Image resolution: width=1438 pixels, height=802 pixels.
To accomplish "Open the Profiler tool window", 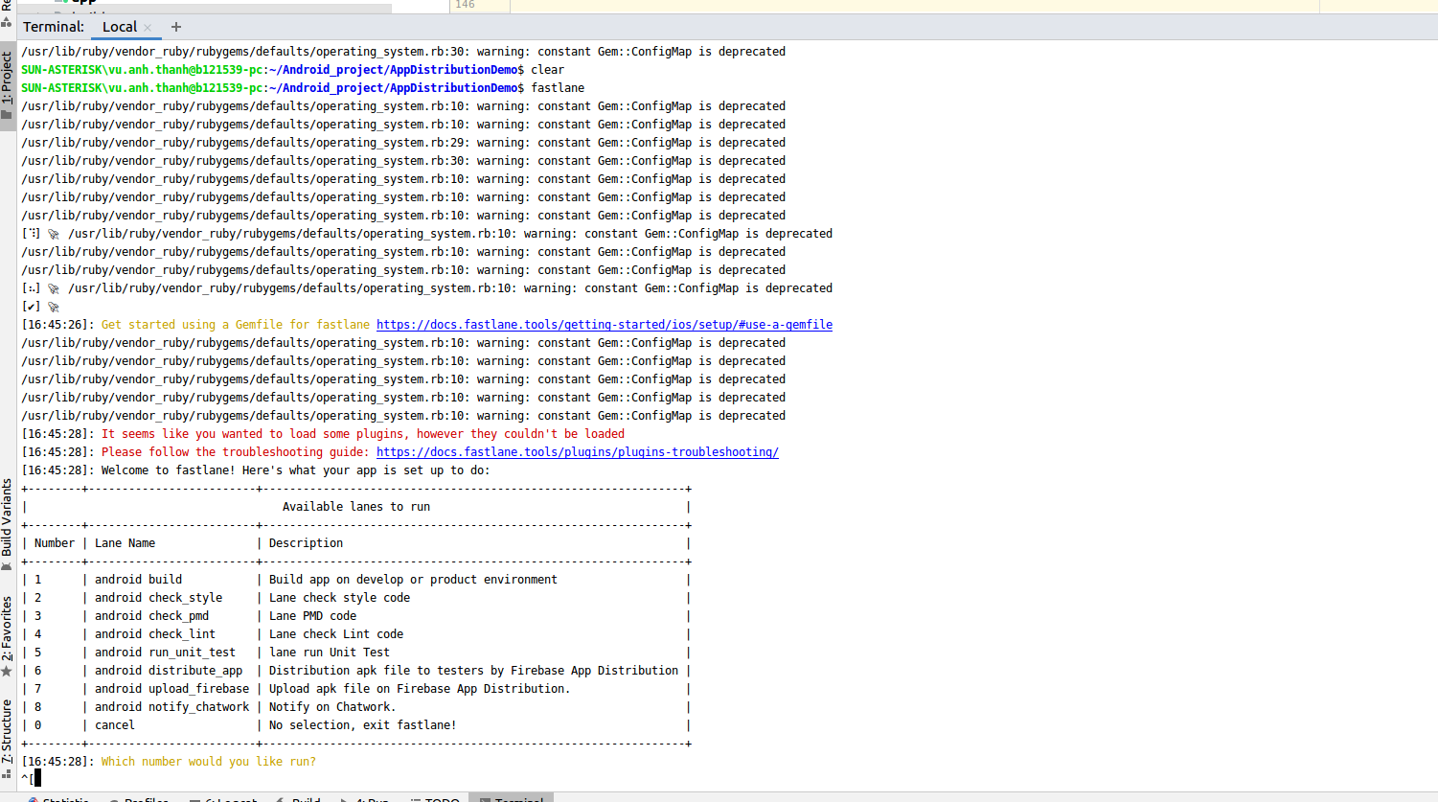I will 139,798.
